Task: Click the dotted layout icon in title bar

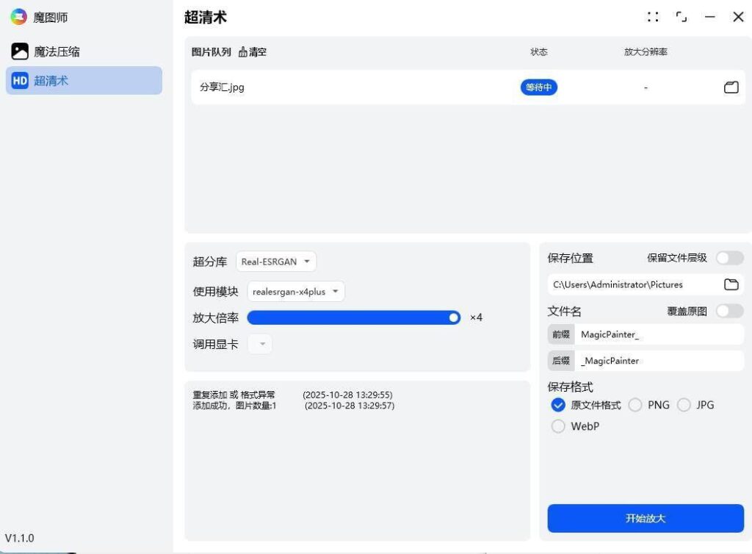Action: tap(653, 16)
